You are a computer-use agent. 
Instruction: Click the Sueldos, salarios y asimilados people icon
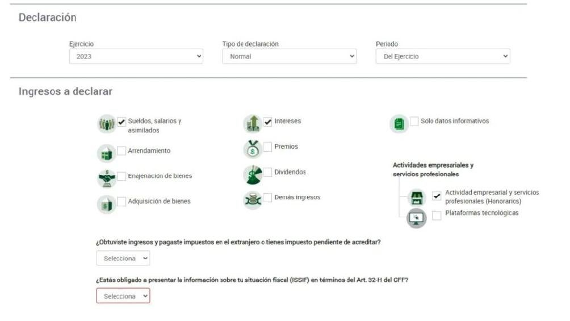coord(106,124)
